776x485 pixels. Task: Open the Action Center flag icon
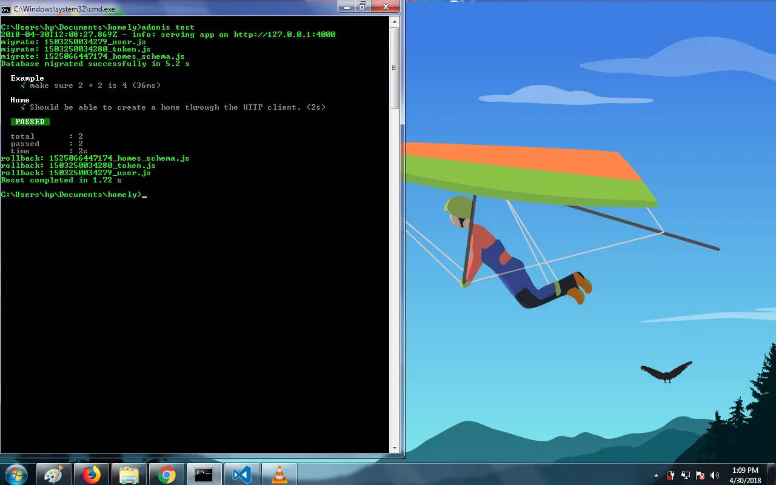pyautogui.click(x=700, y=475)
